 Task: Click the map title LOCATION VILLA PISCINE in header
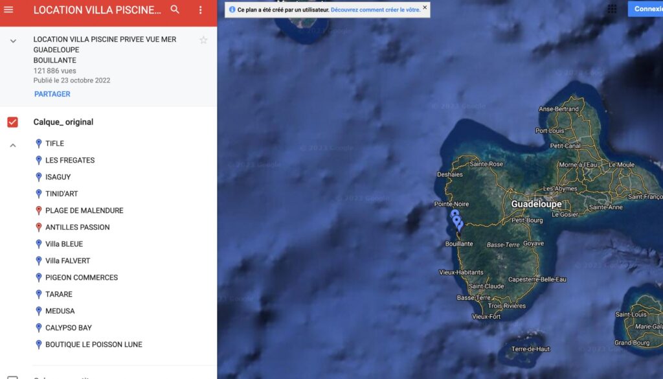coord(97,10)
